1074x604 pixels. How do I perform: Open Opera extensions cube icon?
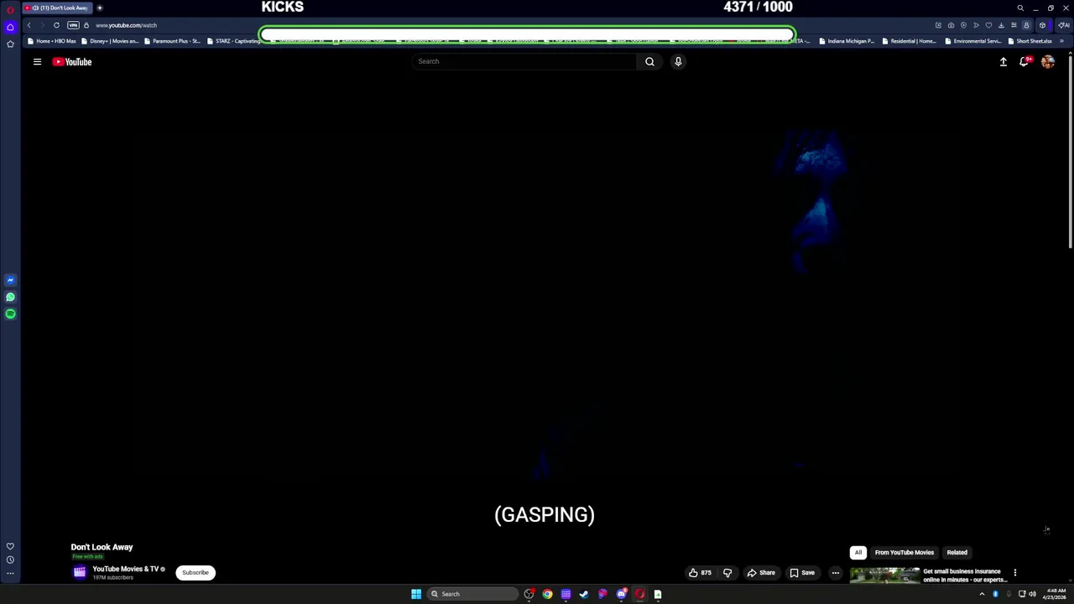coord(1042,25)
